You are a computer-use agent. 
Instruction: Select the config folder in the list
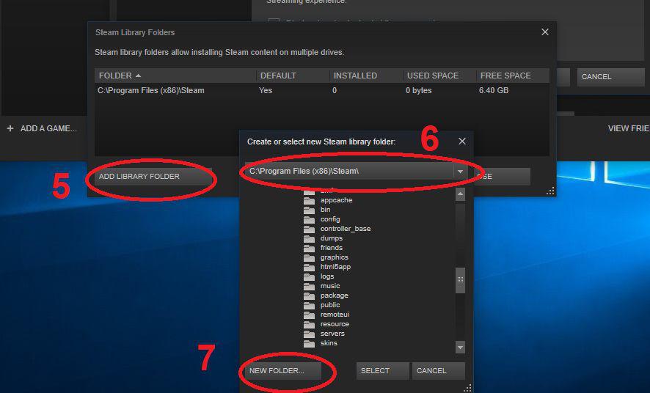(329, 219)
